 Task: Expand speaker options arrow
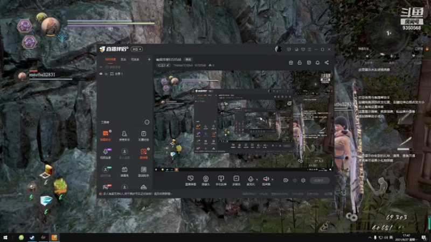(273, 180)
